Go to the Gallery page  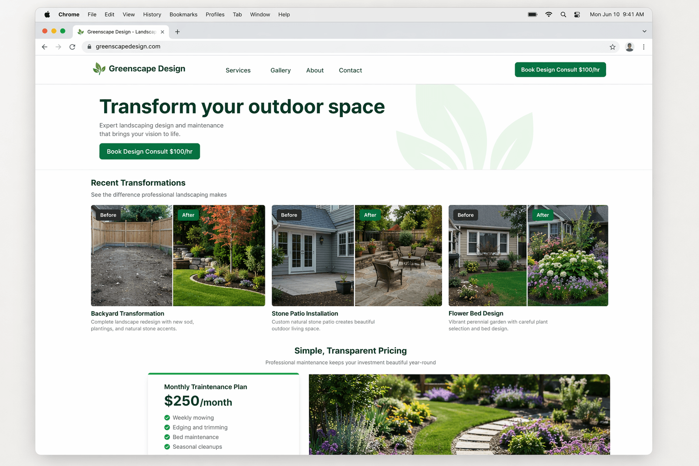280,70
